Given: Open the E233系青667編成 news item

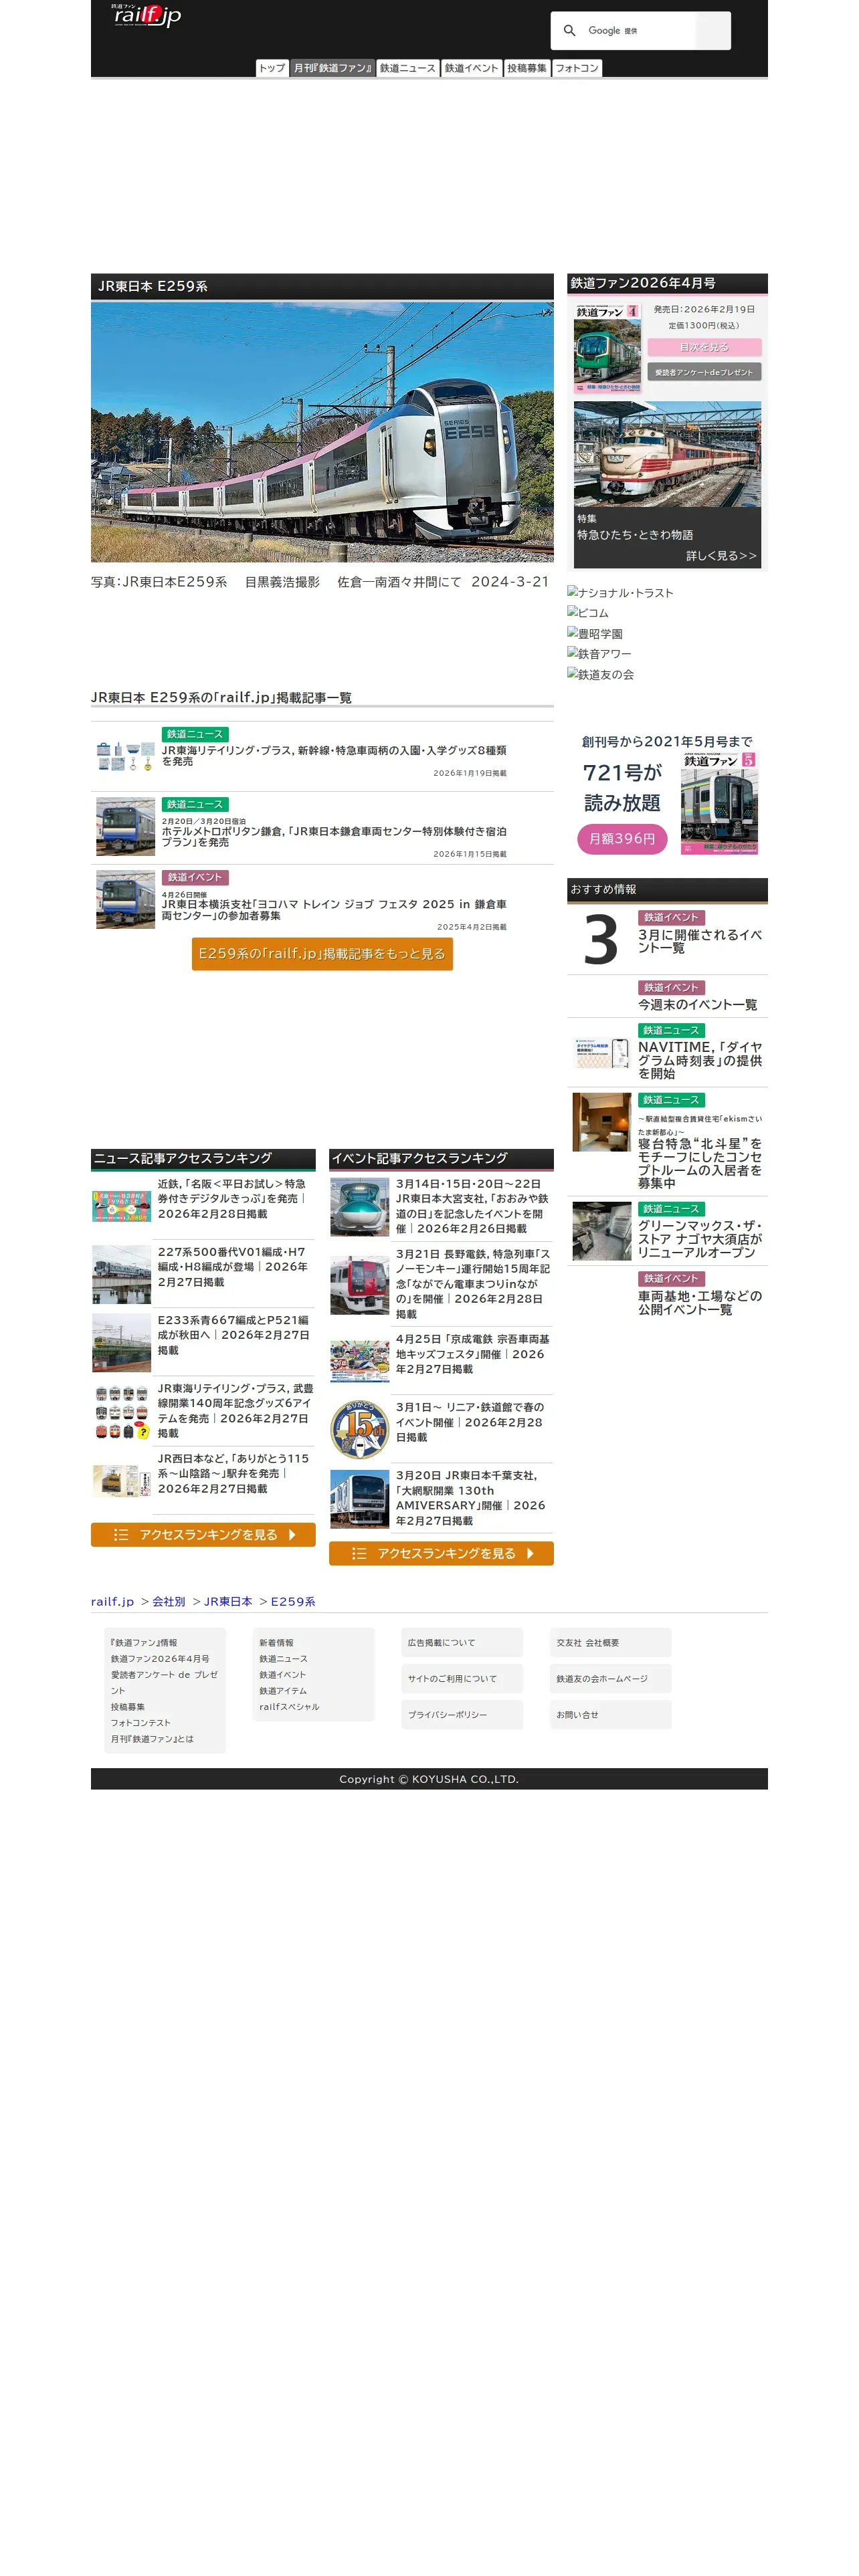Looking at the screenshot, I should 234,1335.
